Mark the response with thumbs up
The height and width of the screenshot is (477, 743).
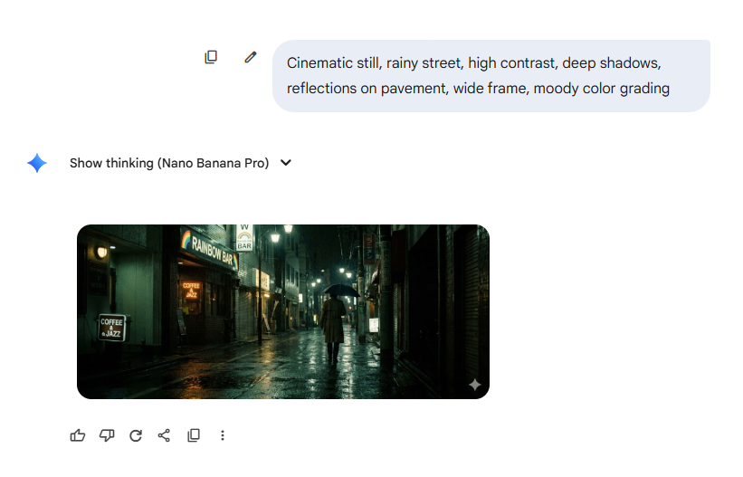(x=78, y=435)
